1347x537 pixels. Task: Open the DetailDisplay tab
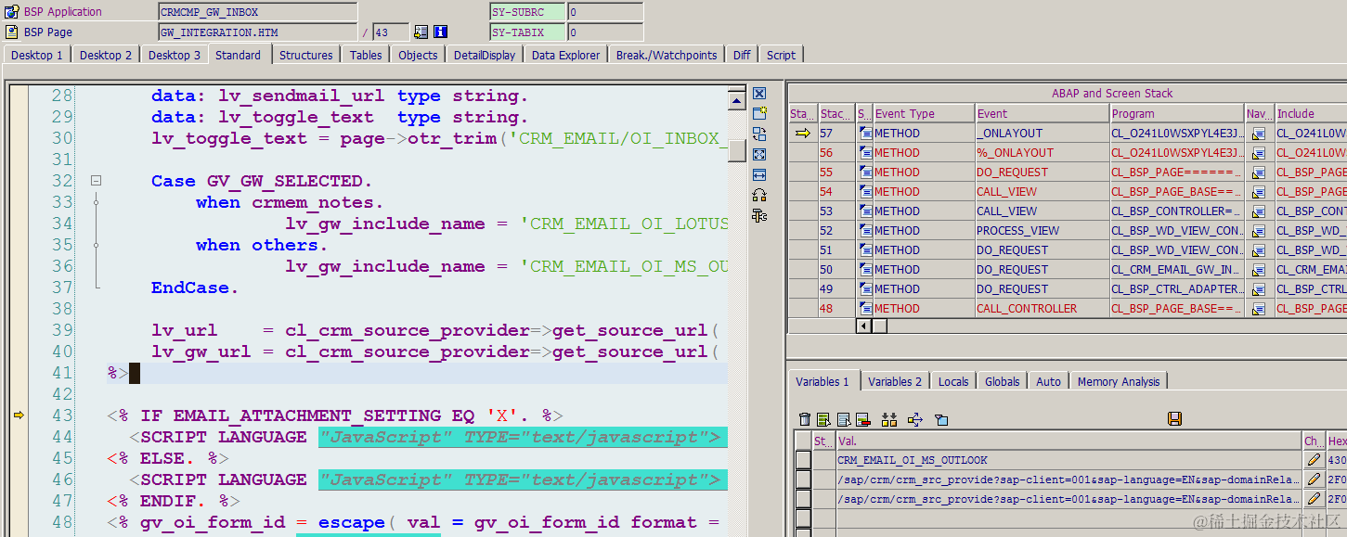tap(485, 55)
